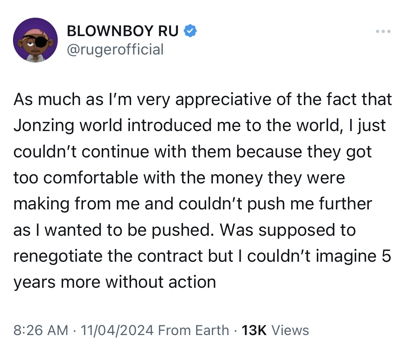Click the last line years more without action
406x343 pixels.
pyautogui.click(x=115, y=282)
